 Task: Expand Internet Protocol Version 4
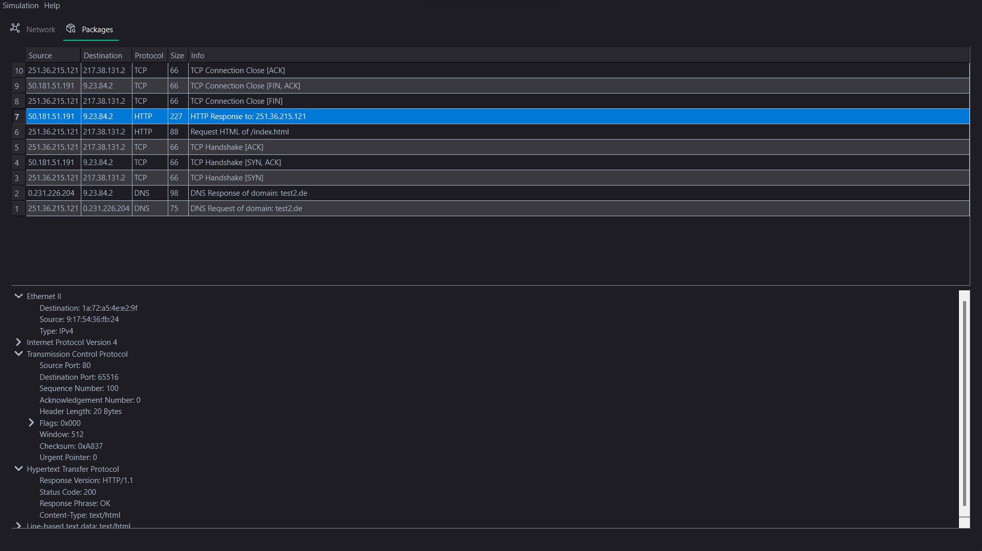18,342
